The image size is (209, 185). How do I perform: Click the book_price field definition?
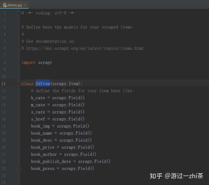pyautogui.click(x=62, y=147)
